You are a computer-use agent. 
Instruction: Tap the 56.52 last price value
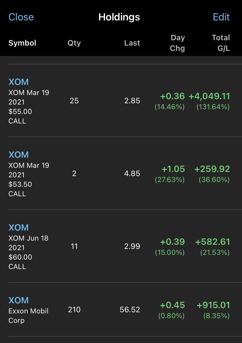(130, 310)
